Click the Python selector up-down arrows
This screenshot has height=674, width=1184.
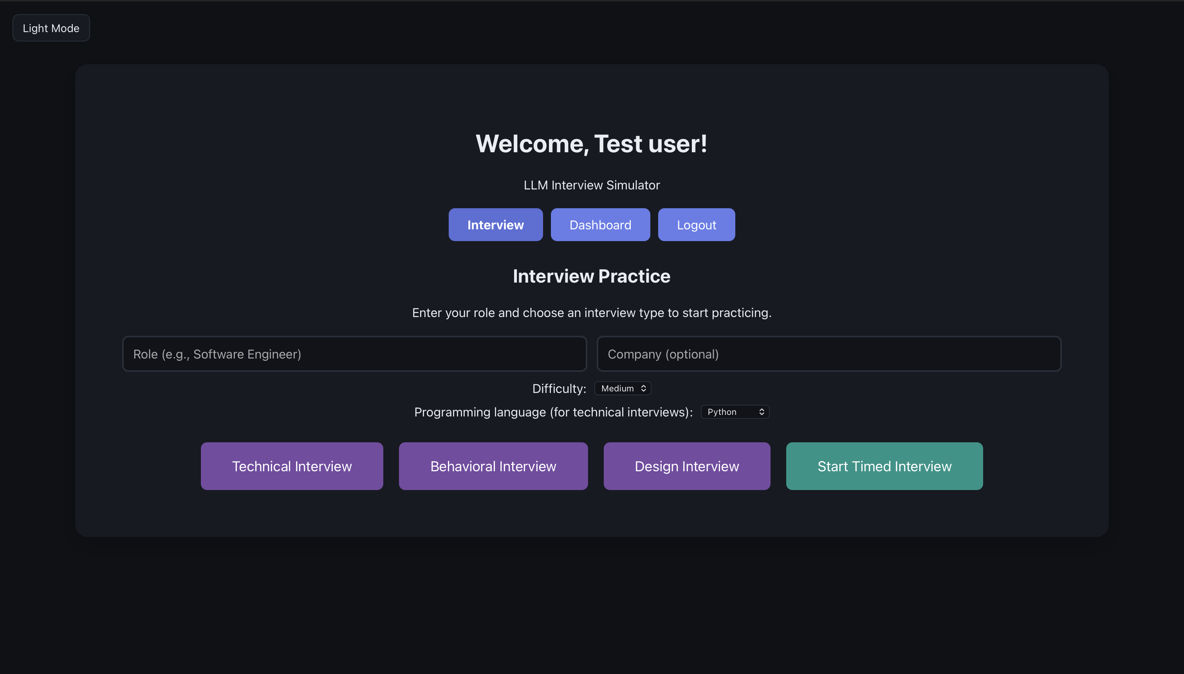pyautogui.click(x=761, y=412)
